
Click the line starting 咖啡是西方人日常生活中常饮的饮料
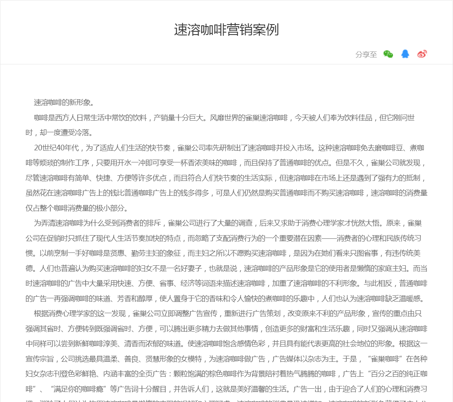pyautogui.click(x=224, y=118)
